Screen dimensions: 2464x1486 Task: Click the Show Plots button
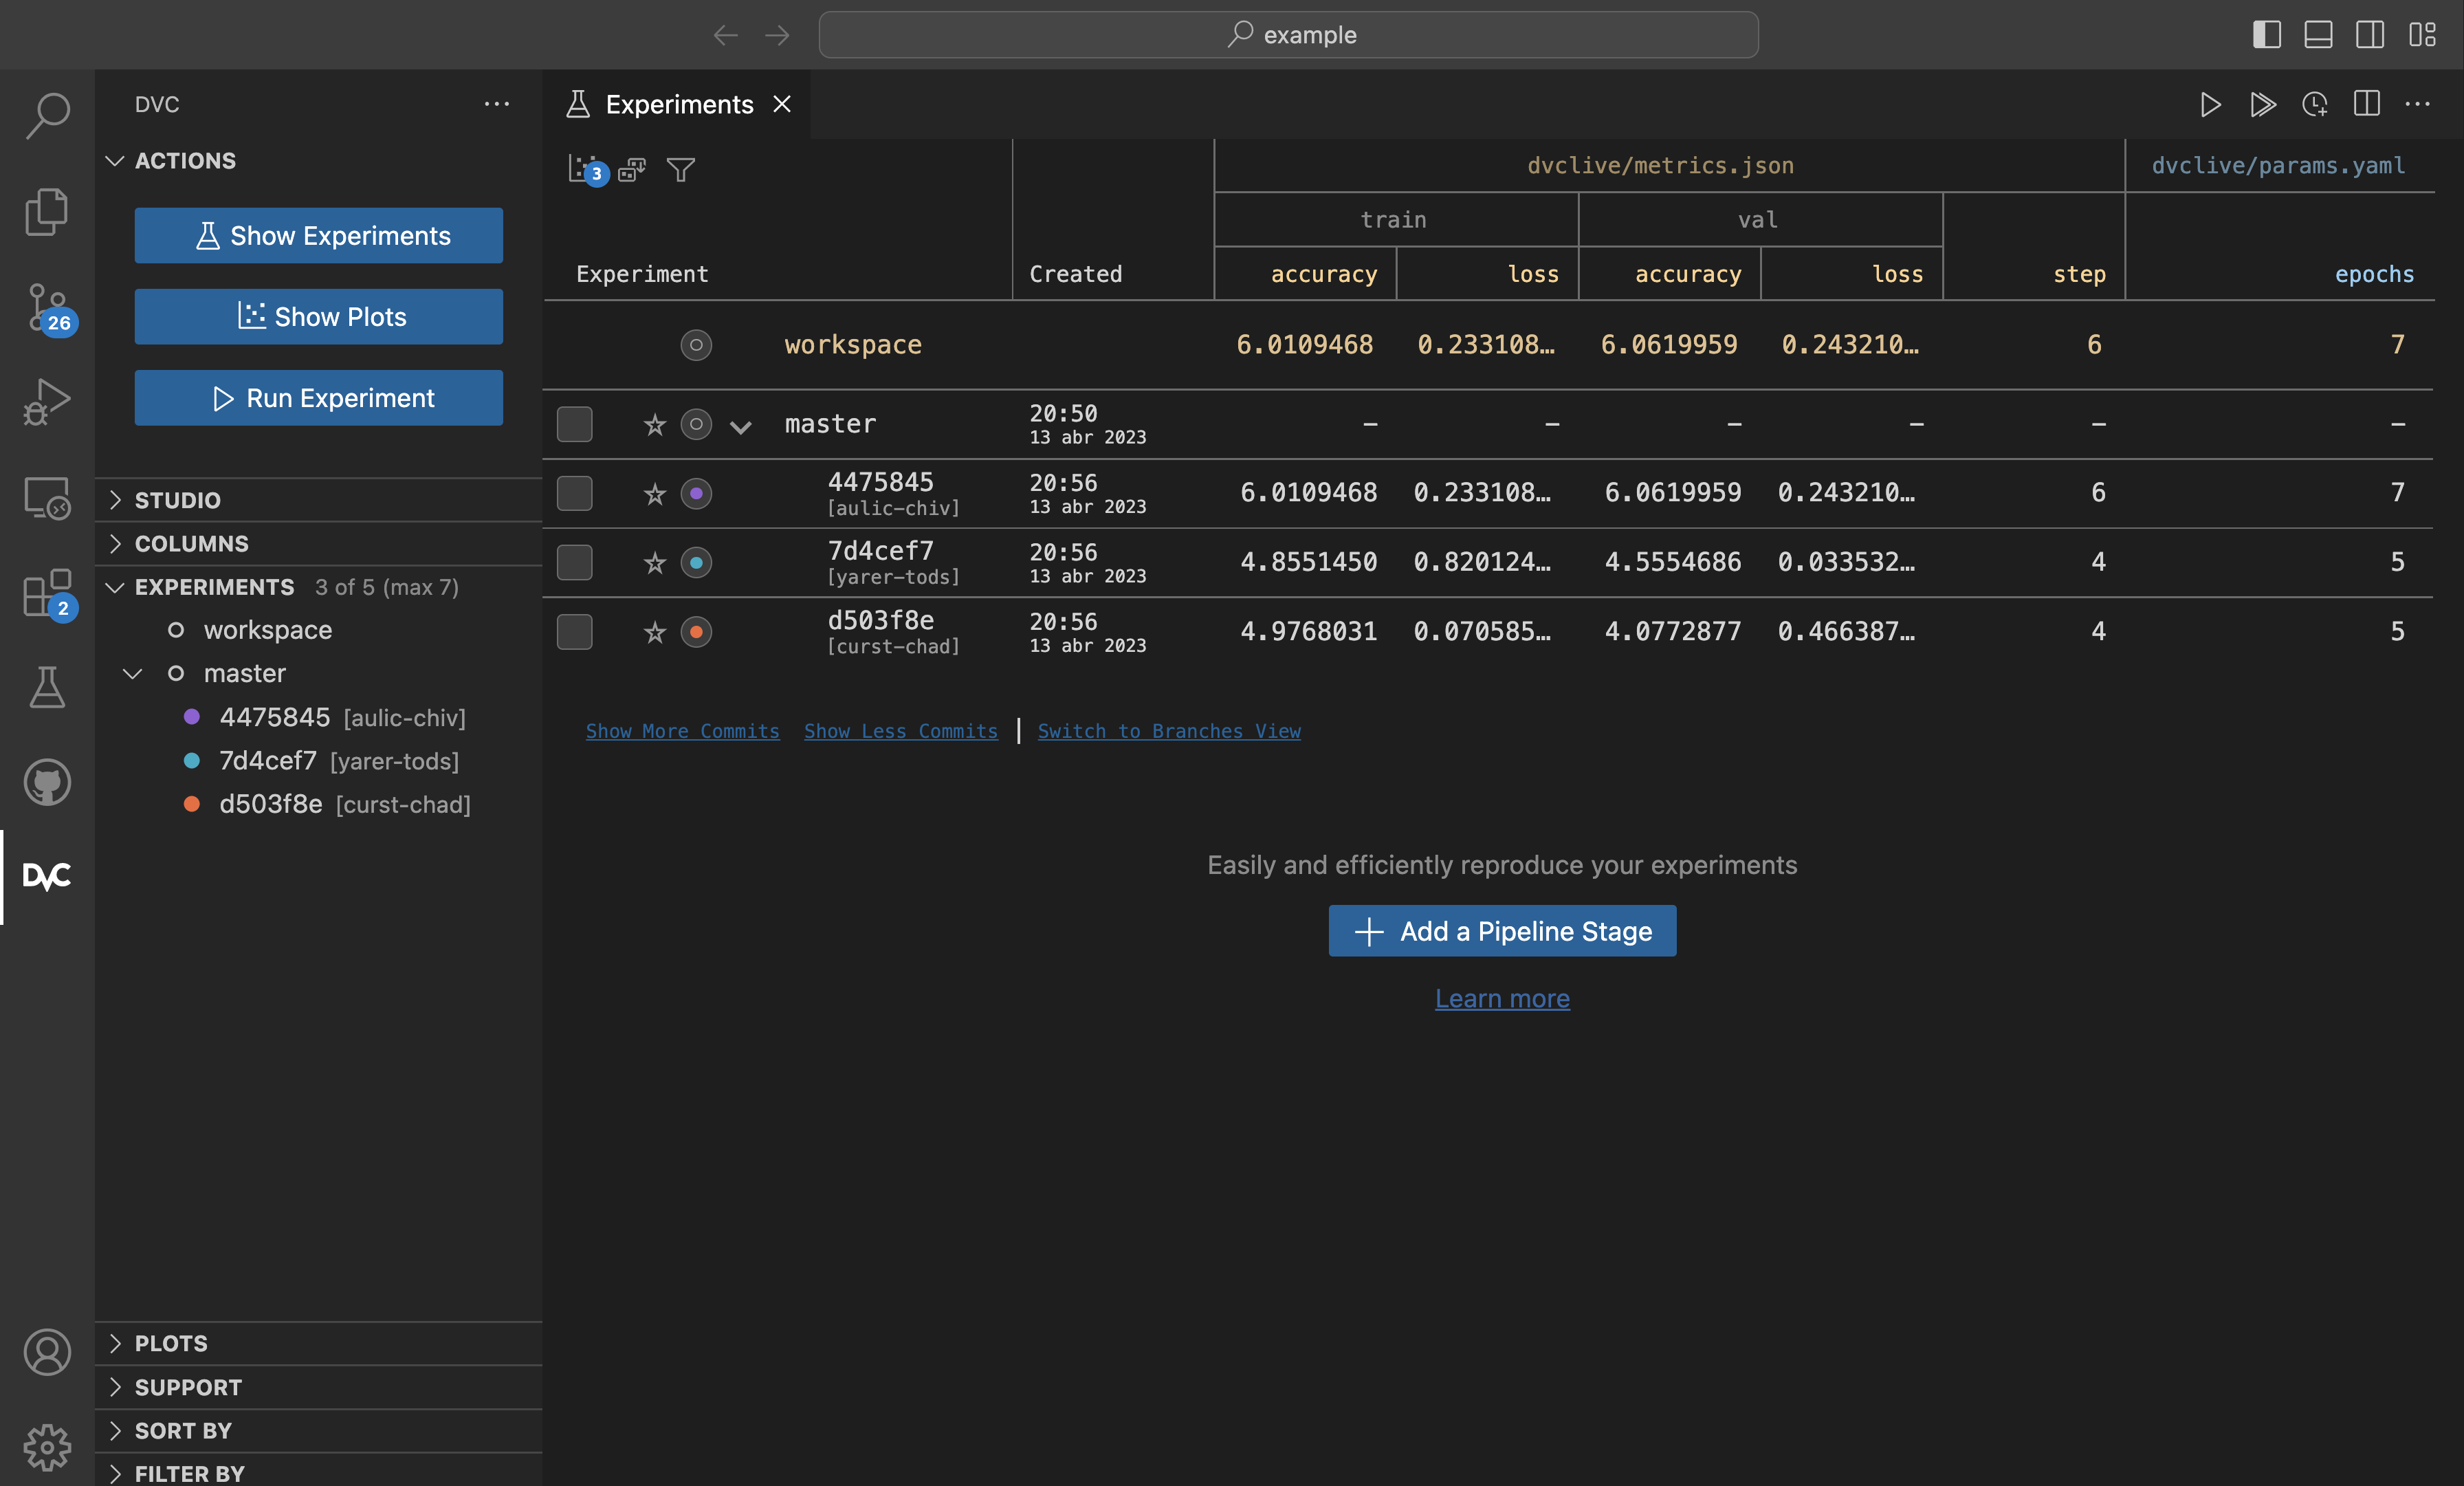[x=319, y=317]
